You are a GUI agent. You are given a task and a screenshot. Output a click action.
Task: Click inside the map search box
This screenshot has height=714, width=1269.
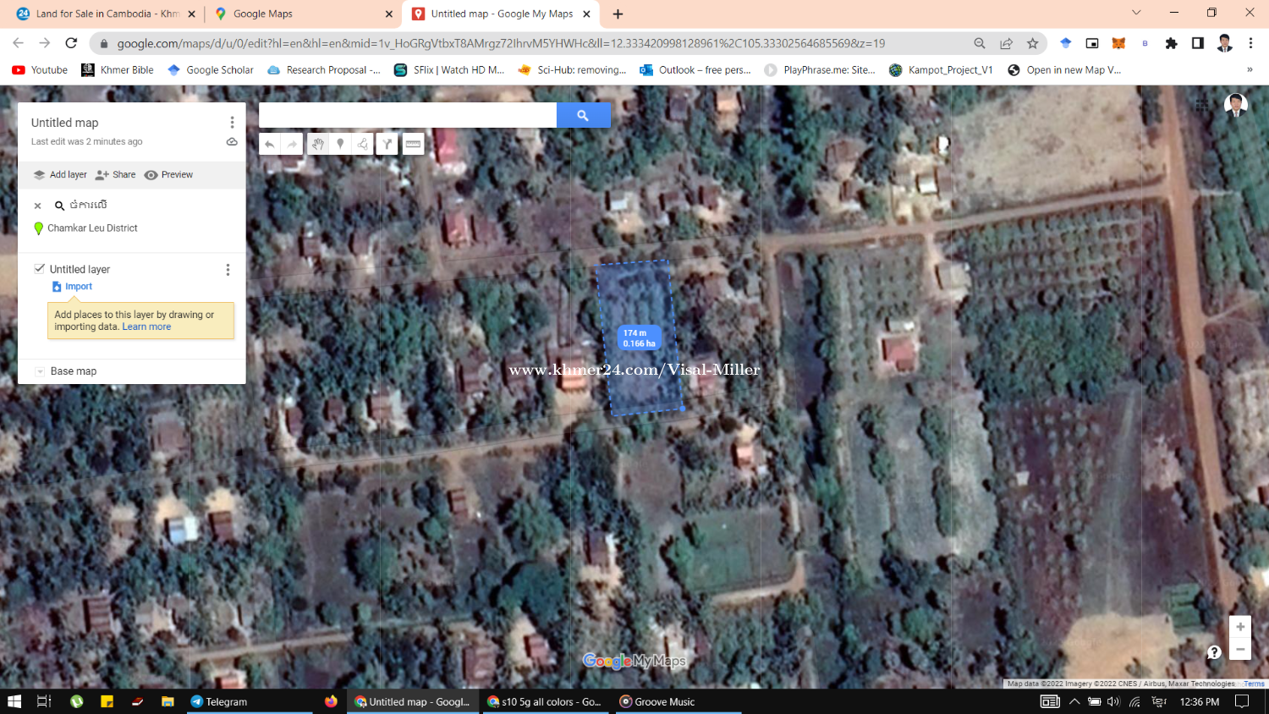[407, 115]
